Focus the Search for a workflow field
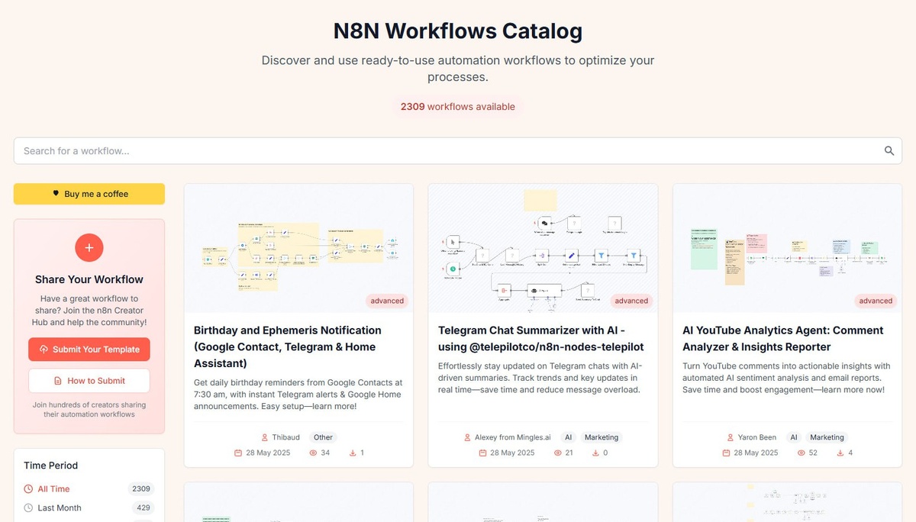Viewport: 916px width, 522px height. pos(458,151)
